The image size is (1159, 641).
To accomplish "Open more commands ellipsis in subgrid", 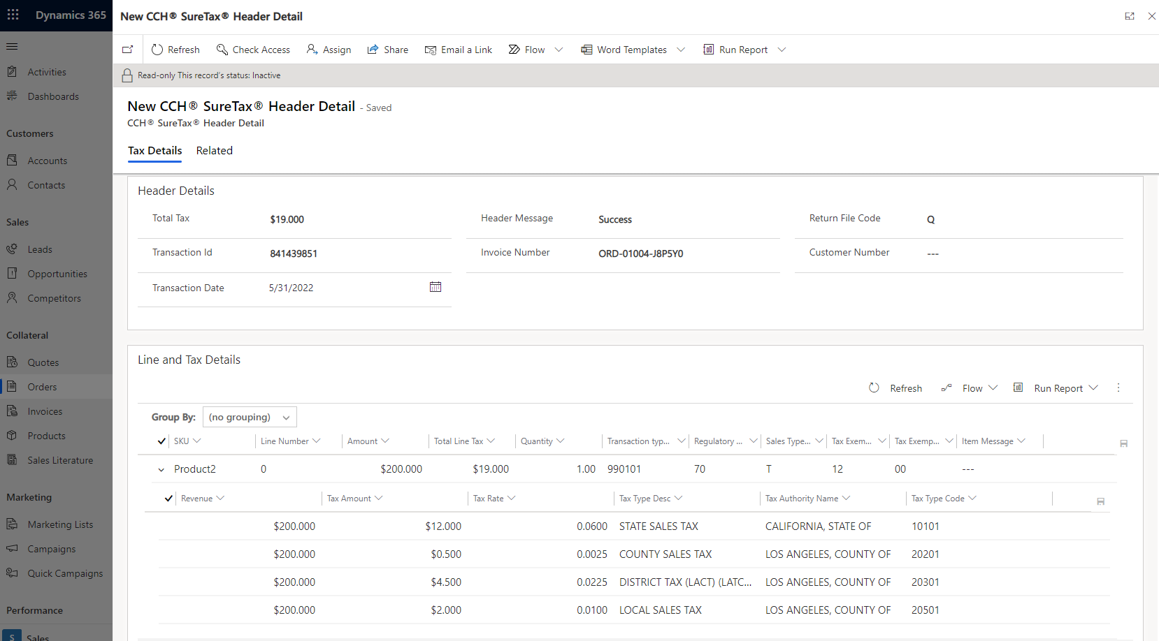I will 1118,388.
